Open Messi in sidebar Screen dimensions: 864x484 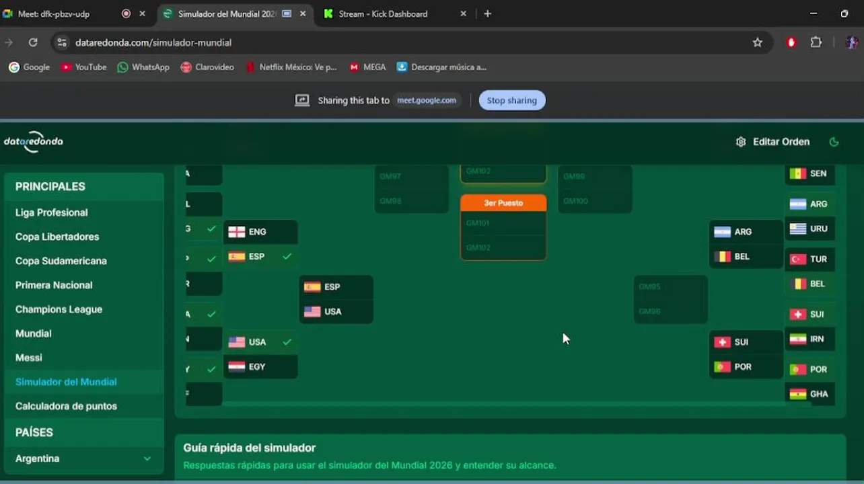click(29, 358)
